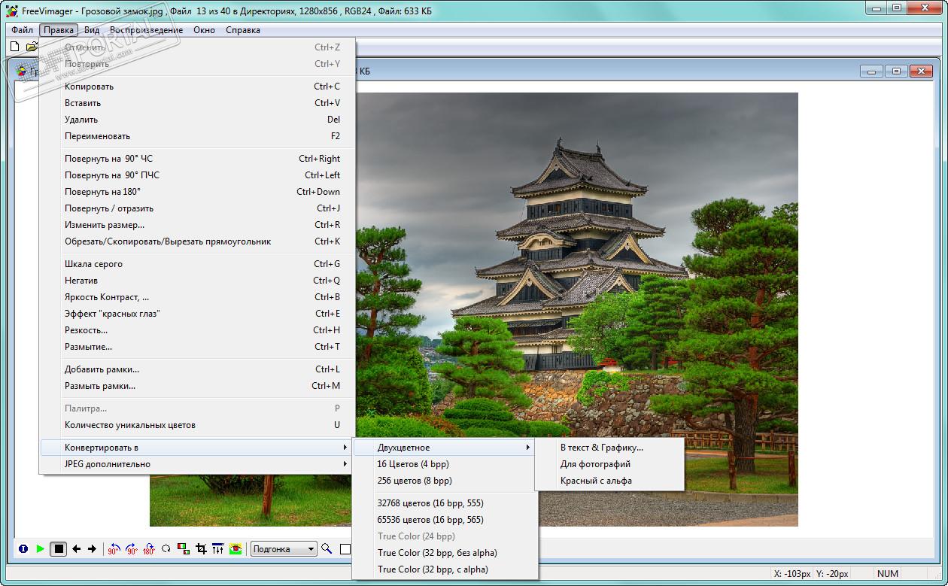Close the open Правка menu

59,30
